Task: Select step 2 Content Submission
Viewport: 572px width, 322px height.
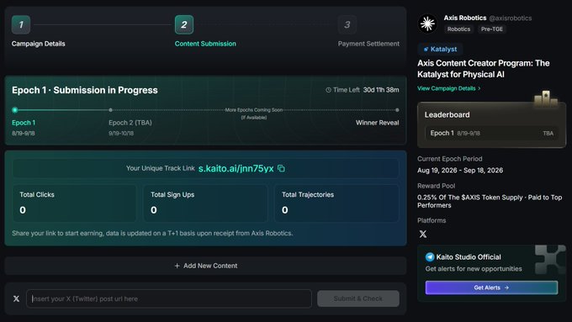Action: pyautogui.click(x=184, y=24)
